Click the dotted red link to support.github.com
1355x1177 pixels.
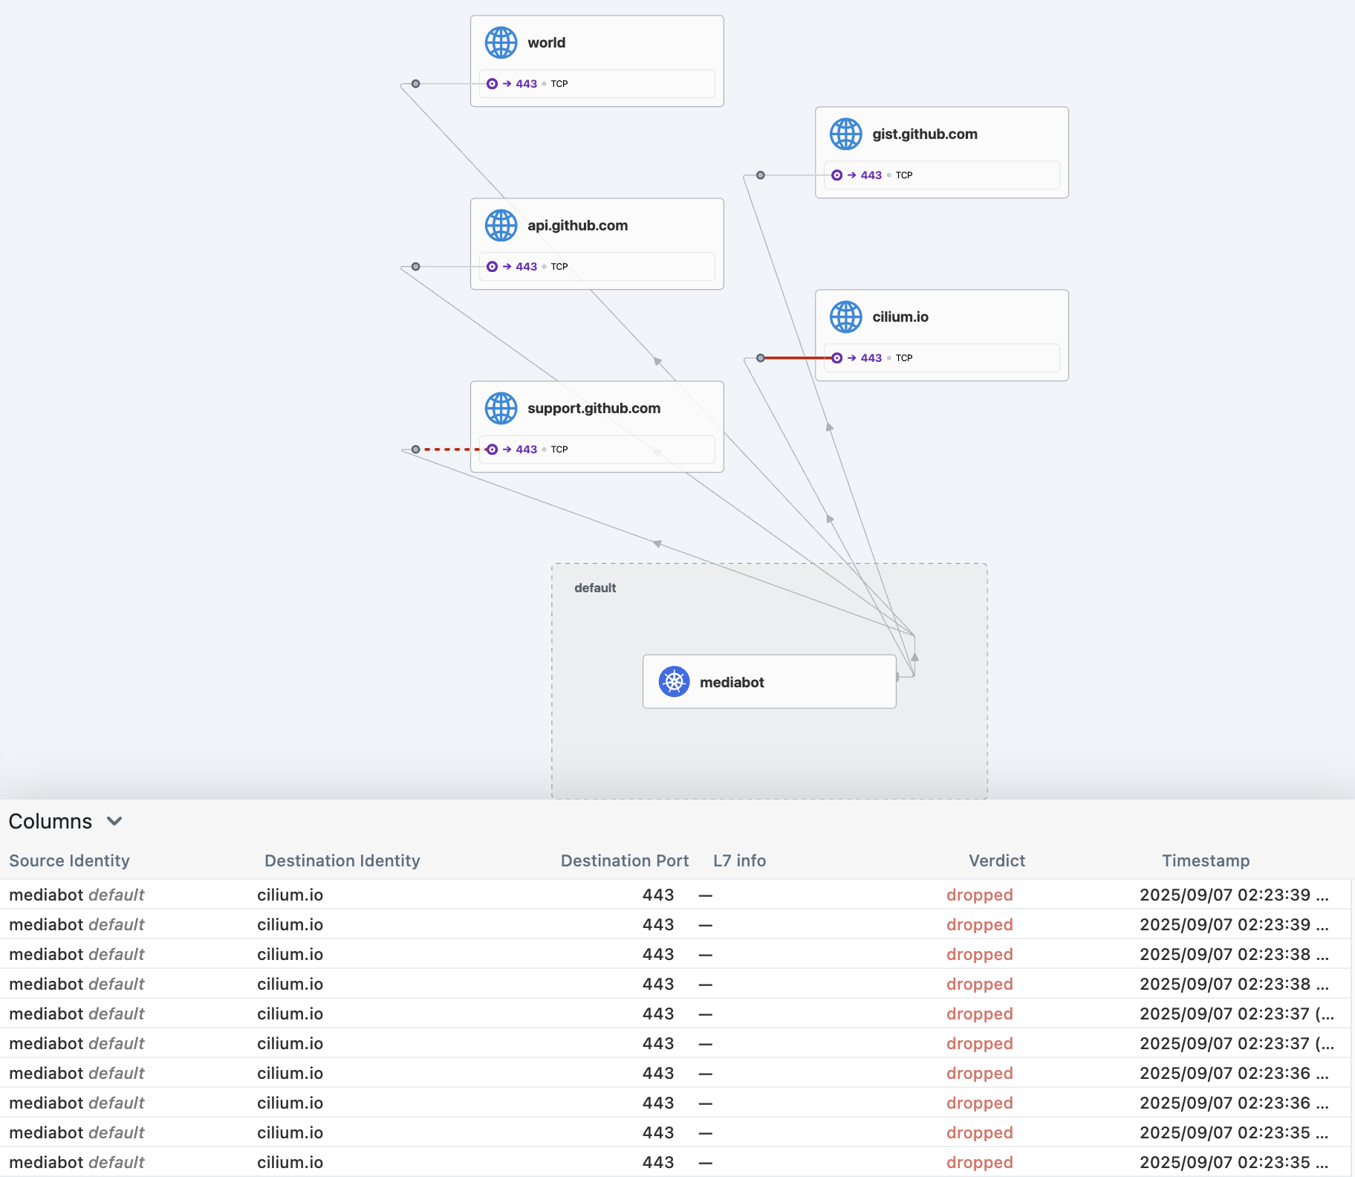coord(454,450)
